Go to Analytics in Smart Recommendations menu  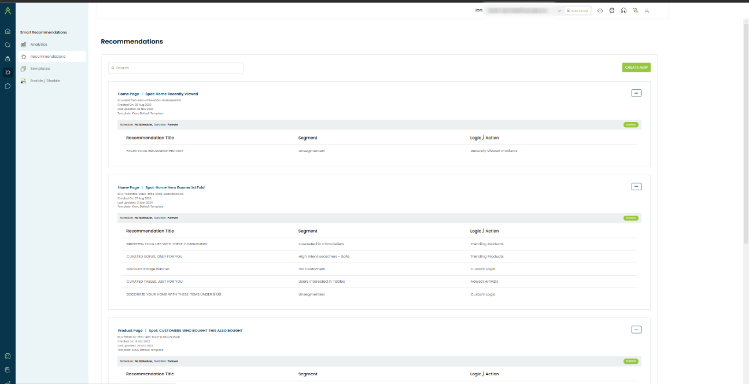[x=38, y=45]
